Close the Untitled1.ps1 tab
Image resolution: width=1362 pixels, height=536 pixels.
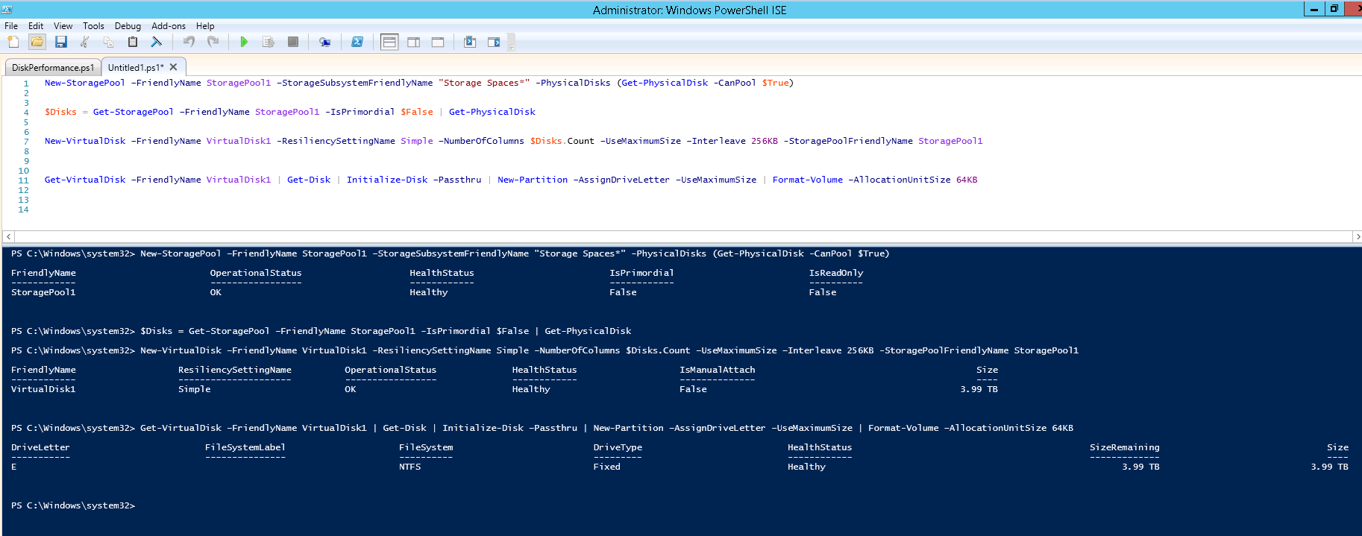[174, 67]
